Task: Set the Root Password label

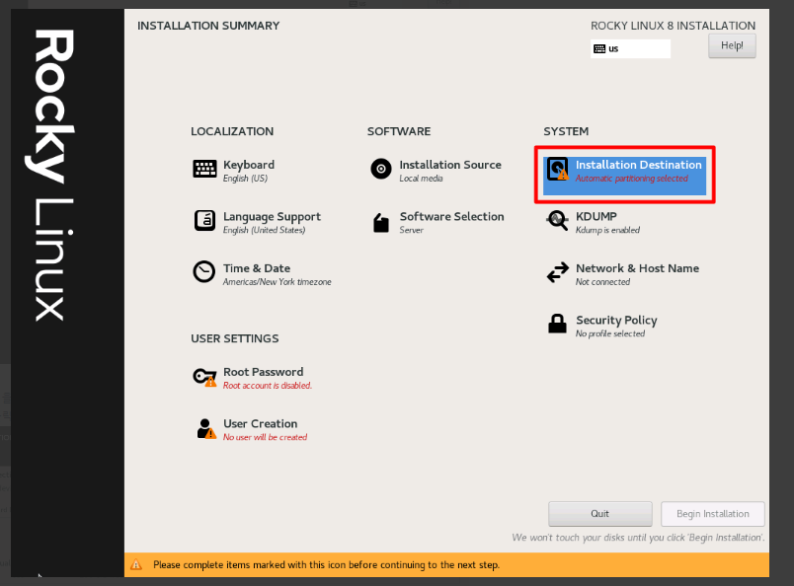Action: tap(264, 372)
